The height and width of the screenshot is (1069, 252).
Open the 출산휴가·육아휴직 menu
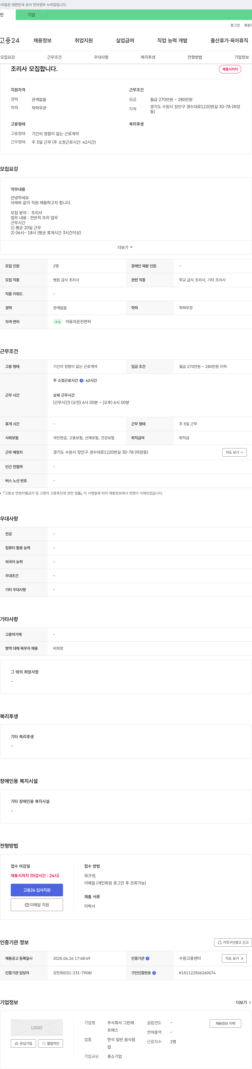pyautogui.click(x=229, y=40)
